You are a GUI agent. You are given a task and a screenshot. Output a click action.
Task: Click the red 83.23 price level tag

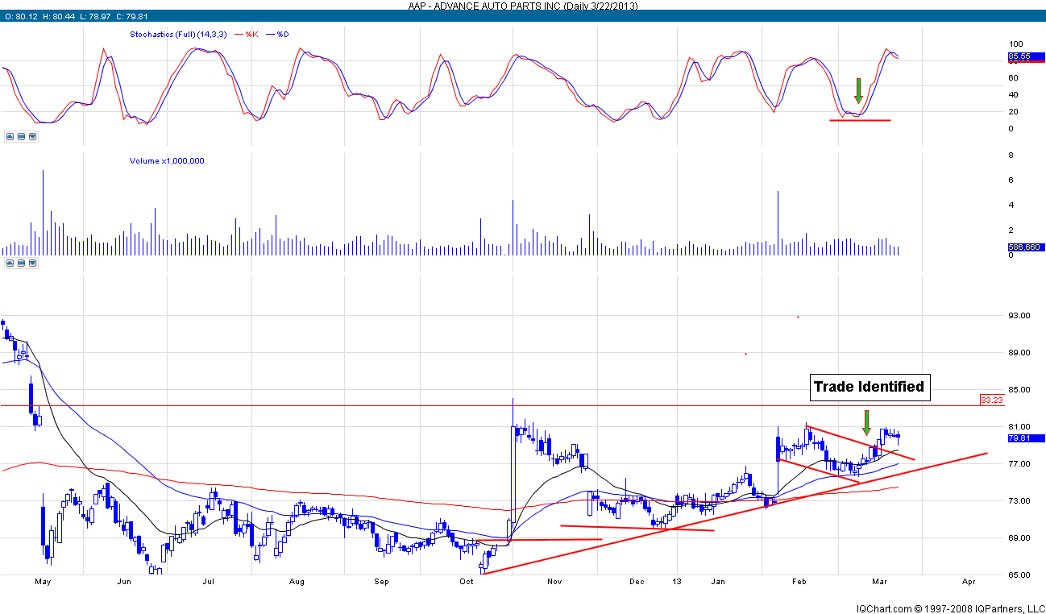990,400
